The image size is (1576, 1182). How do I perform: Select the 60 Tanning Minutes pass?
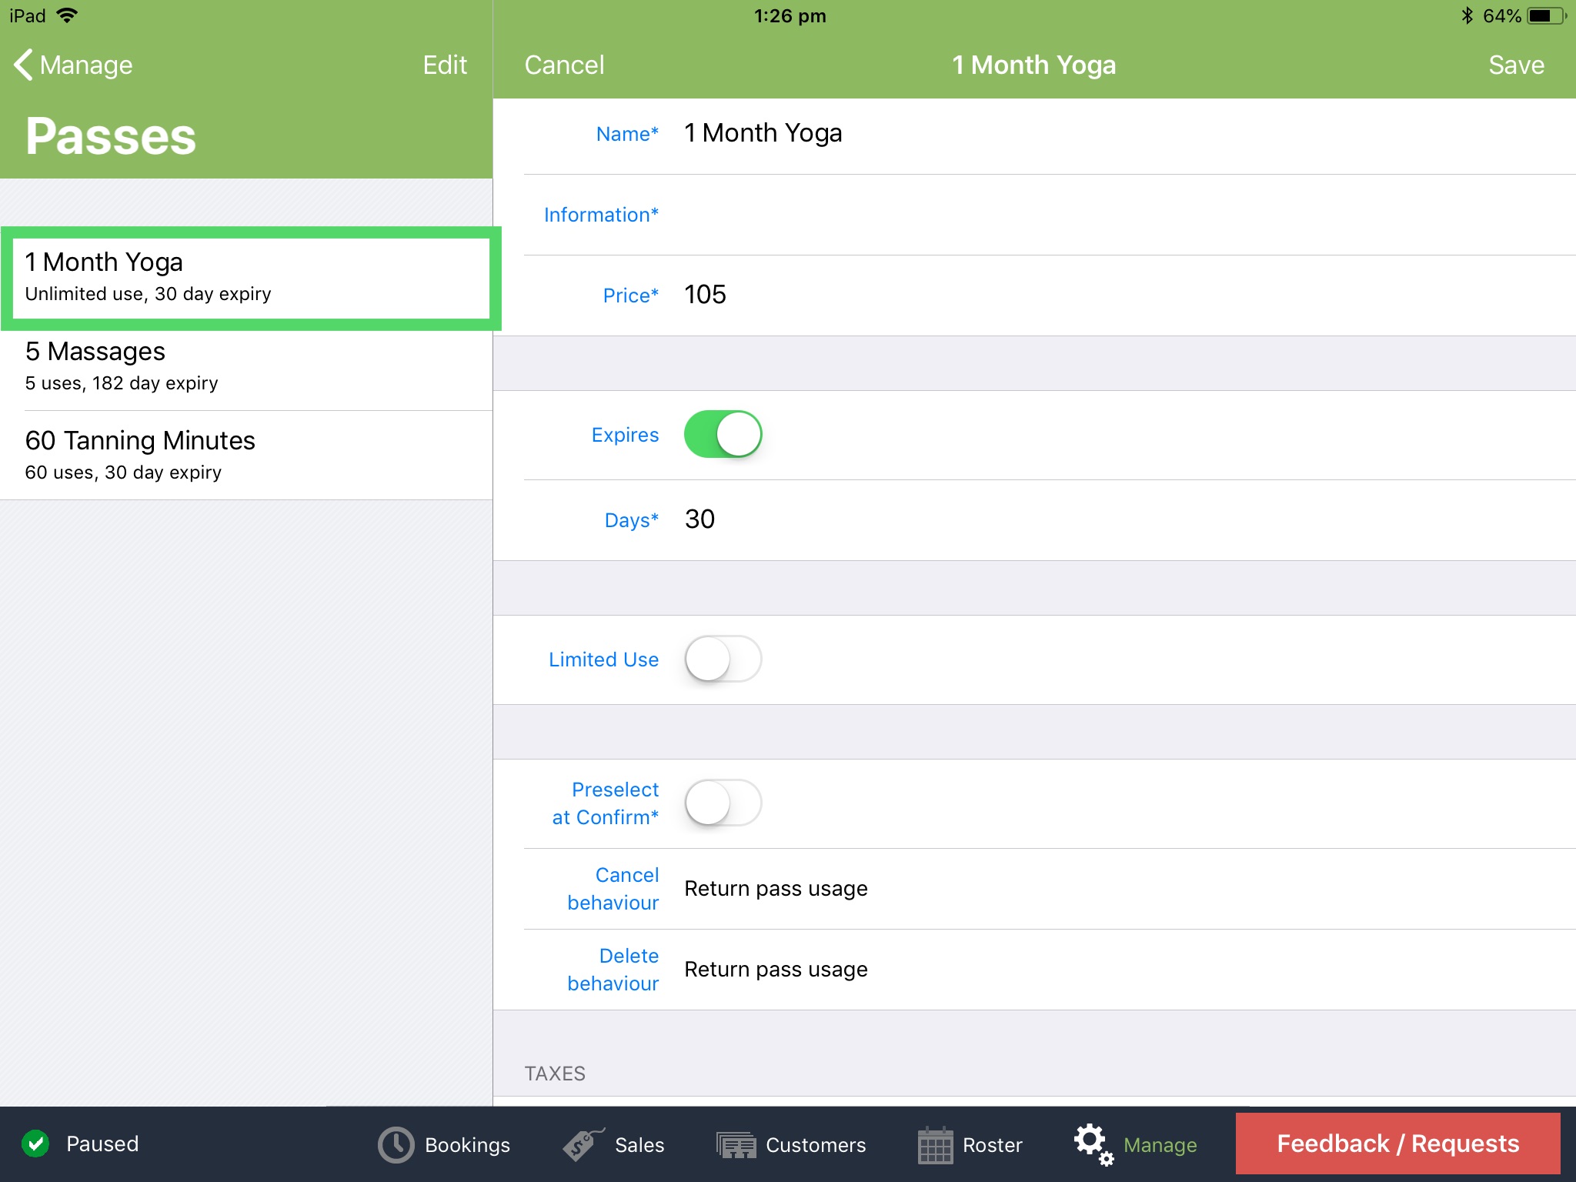click(246, 454)
